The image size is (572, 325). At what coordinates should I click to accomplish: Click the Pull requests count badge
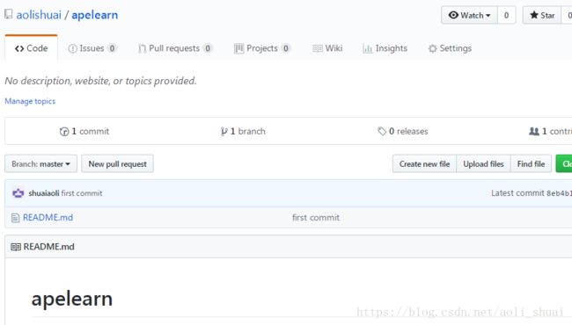[208, 48]
